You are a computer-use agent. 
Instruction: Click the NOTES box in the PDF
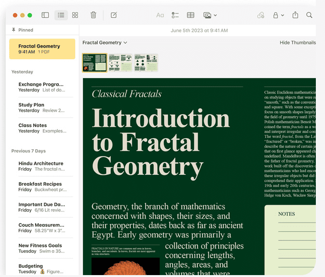pyautogui.click(x=290, y=239)
